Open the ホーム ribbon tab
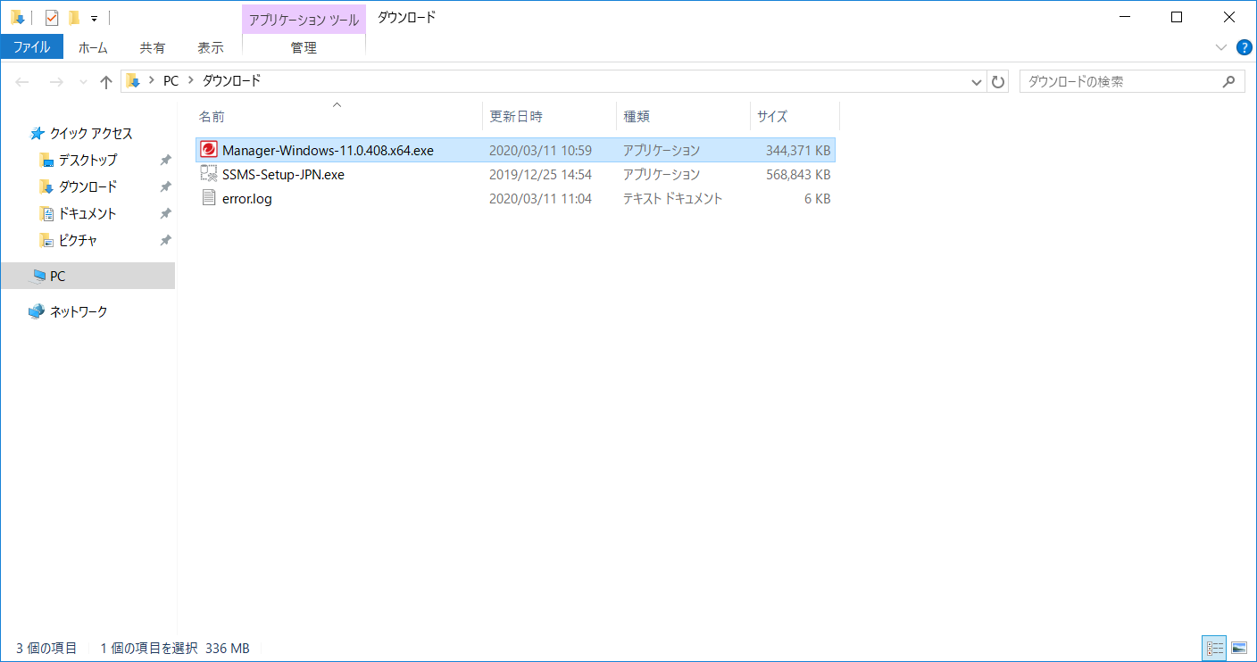 [x=93, y=48]
